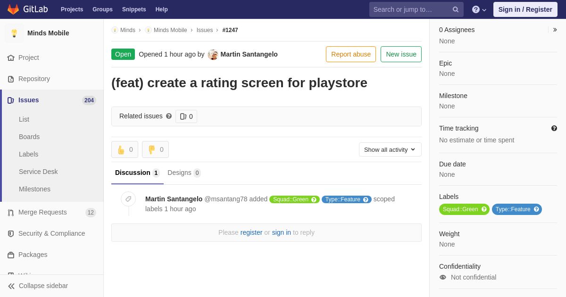
Task: Open Snippets in the top navbar
Action: point(134,9)
